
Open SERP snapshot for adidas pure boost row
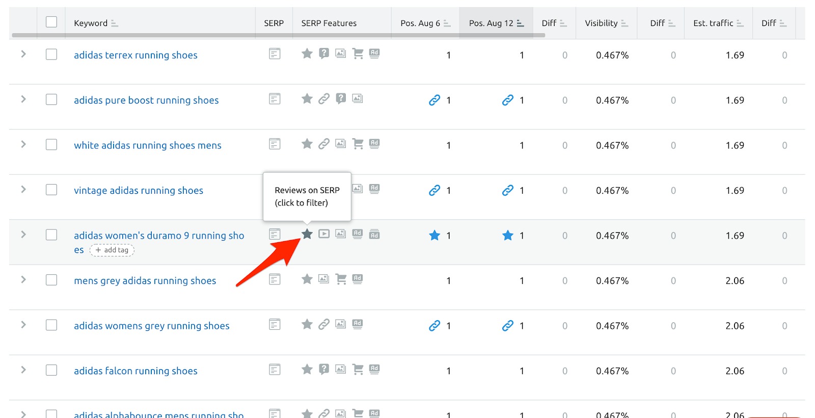[275, 98]
